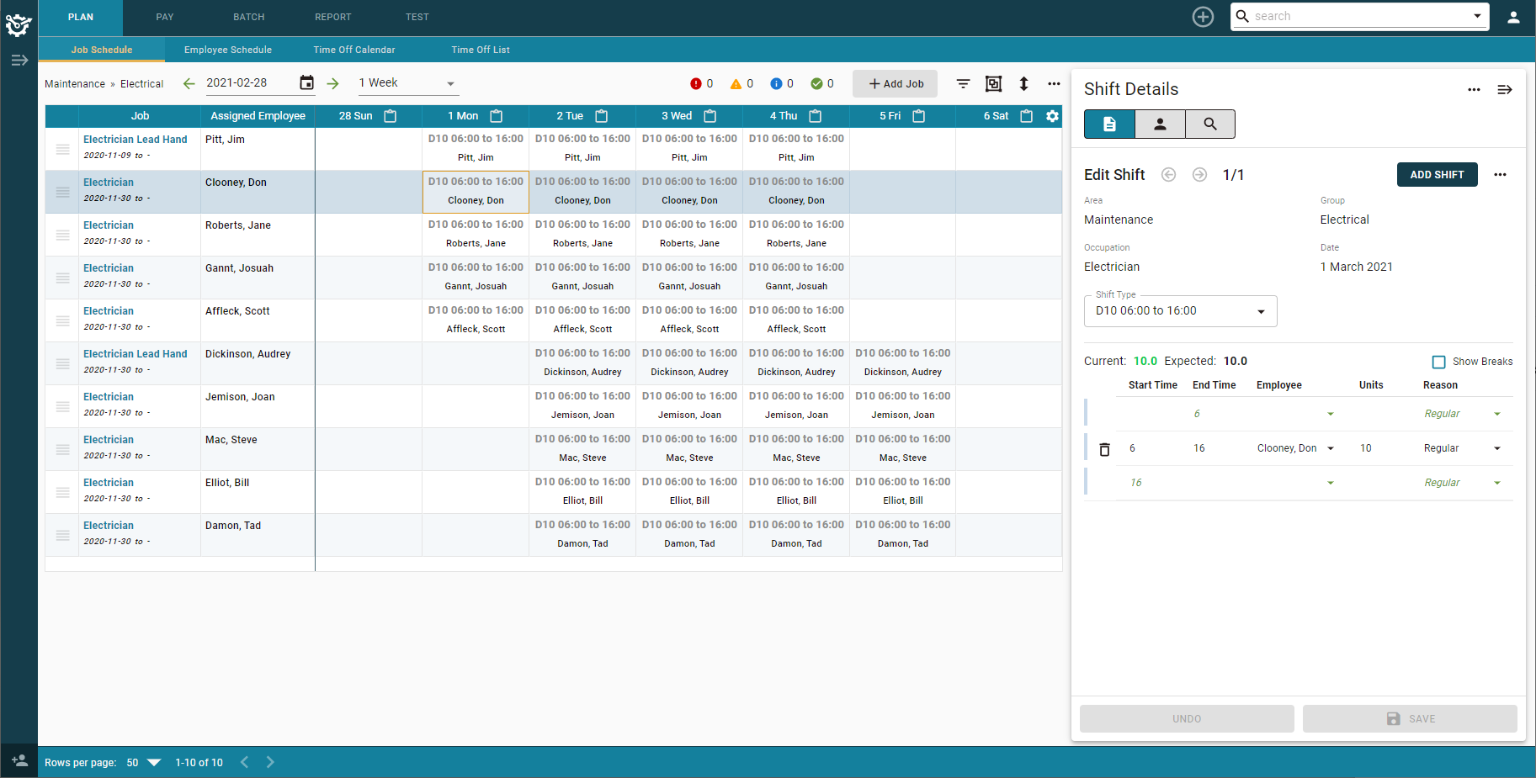
Task: Switch to the Employee Schedule tab
Action: click(227, 49)
